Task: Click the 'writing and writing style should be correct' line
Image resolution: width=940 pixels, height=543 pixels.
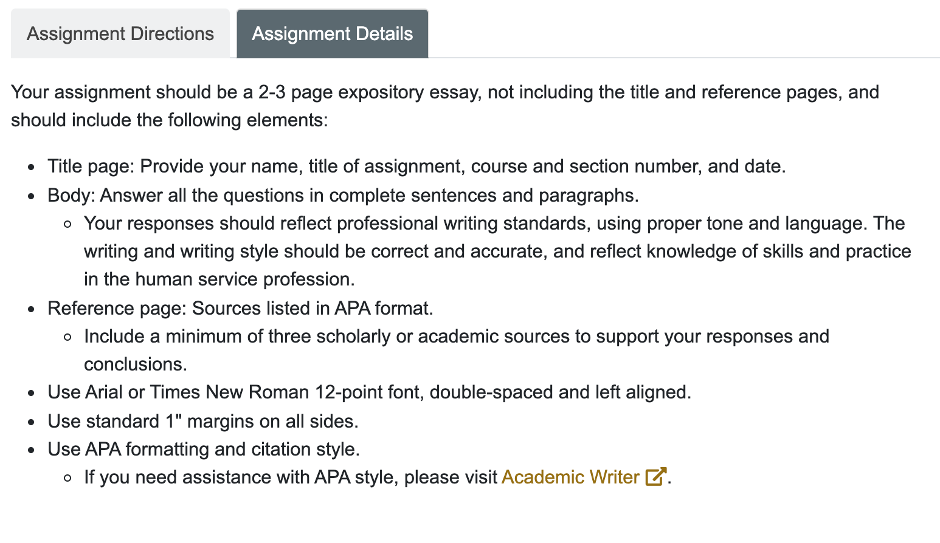Action: coord(497,251)
